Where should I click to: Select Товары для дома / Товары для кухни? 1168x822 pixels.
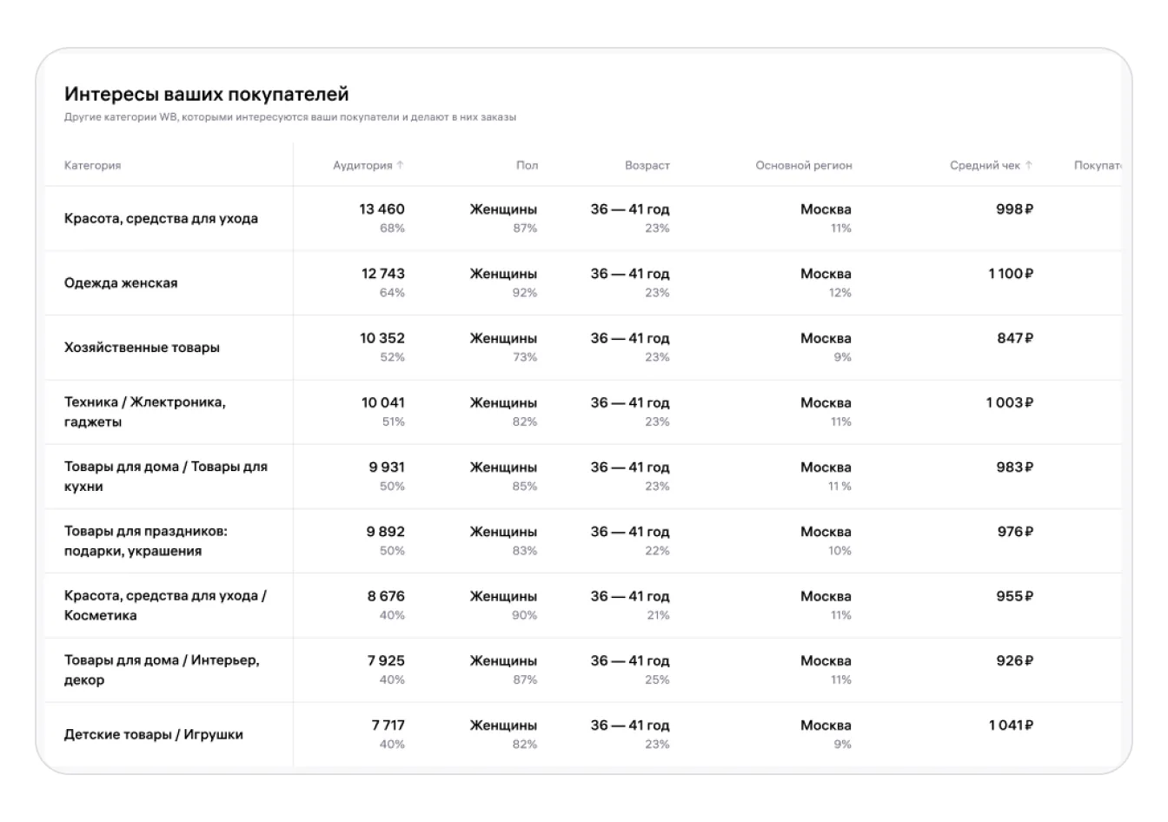click(165, 476)
